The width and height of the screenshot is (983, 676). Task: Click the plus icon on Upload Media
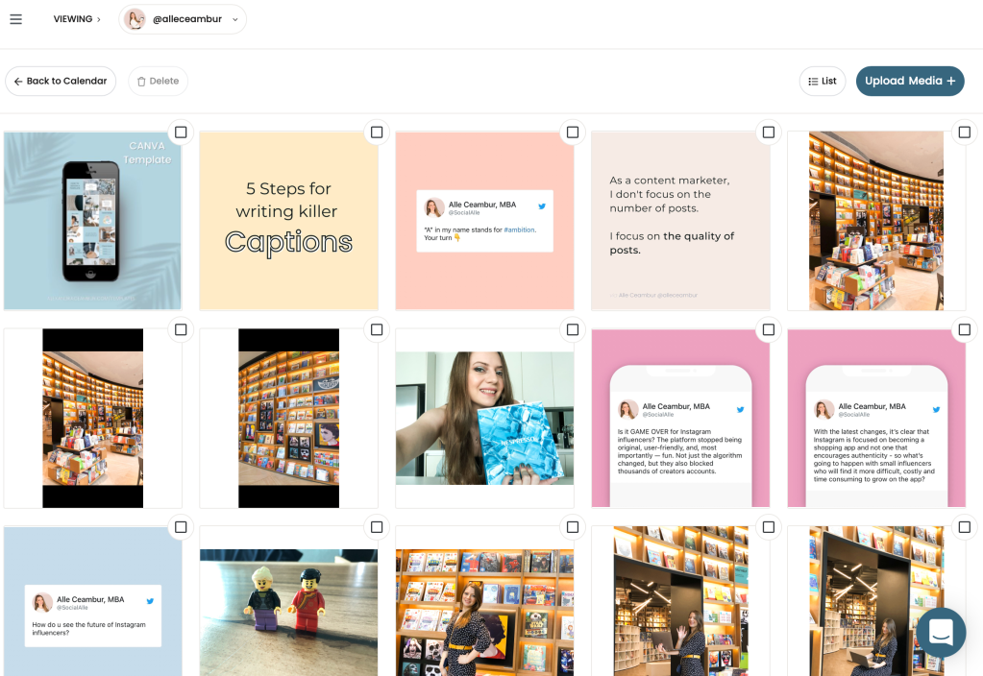(951, 82)
